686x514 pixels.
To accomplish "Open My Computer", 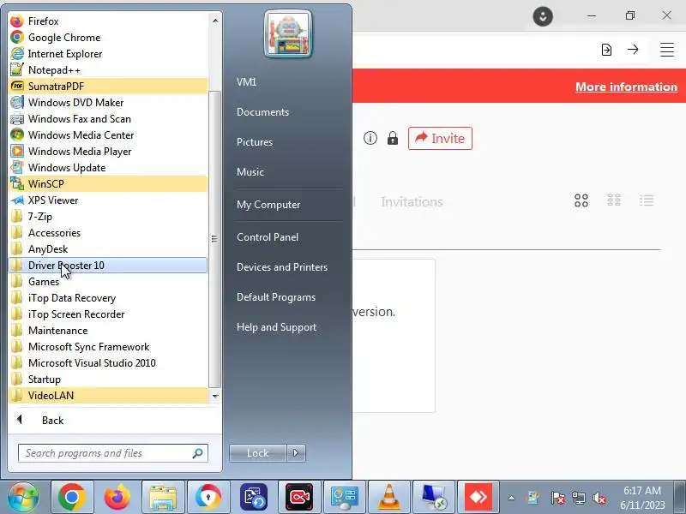I will 268,205.
